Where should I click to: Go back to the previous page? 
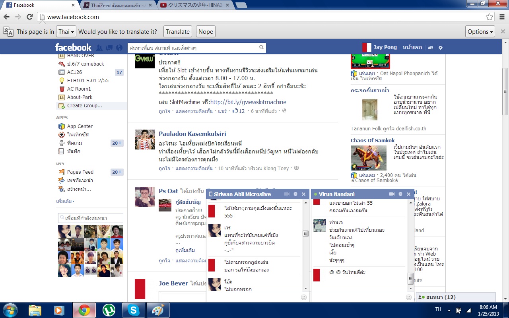(x=6, y=17)
